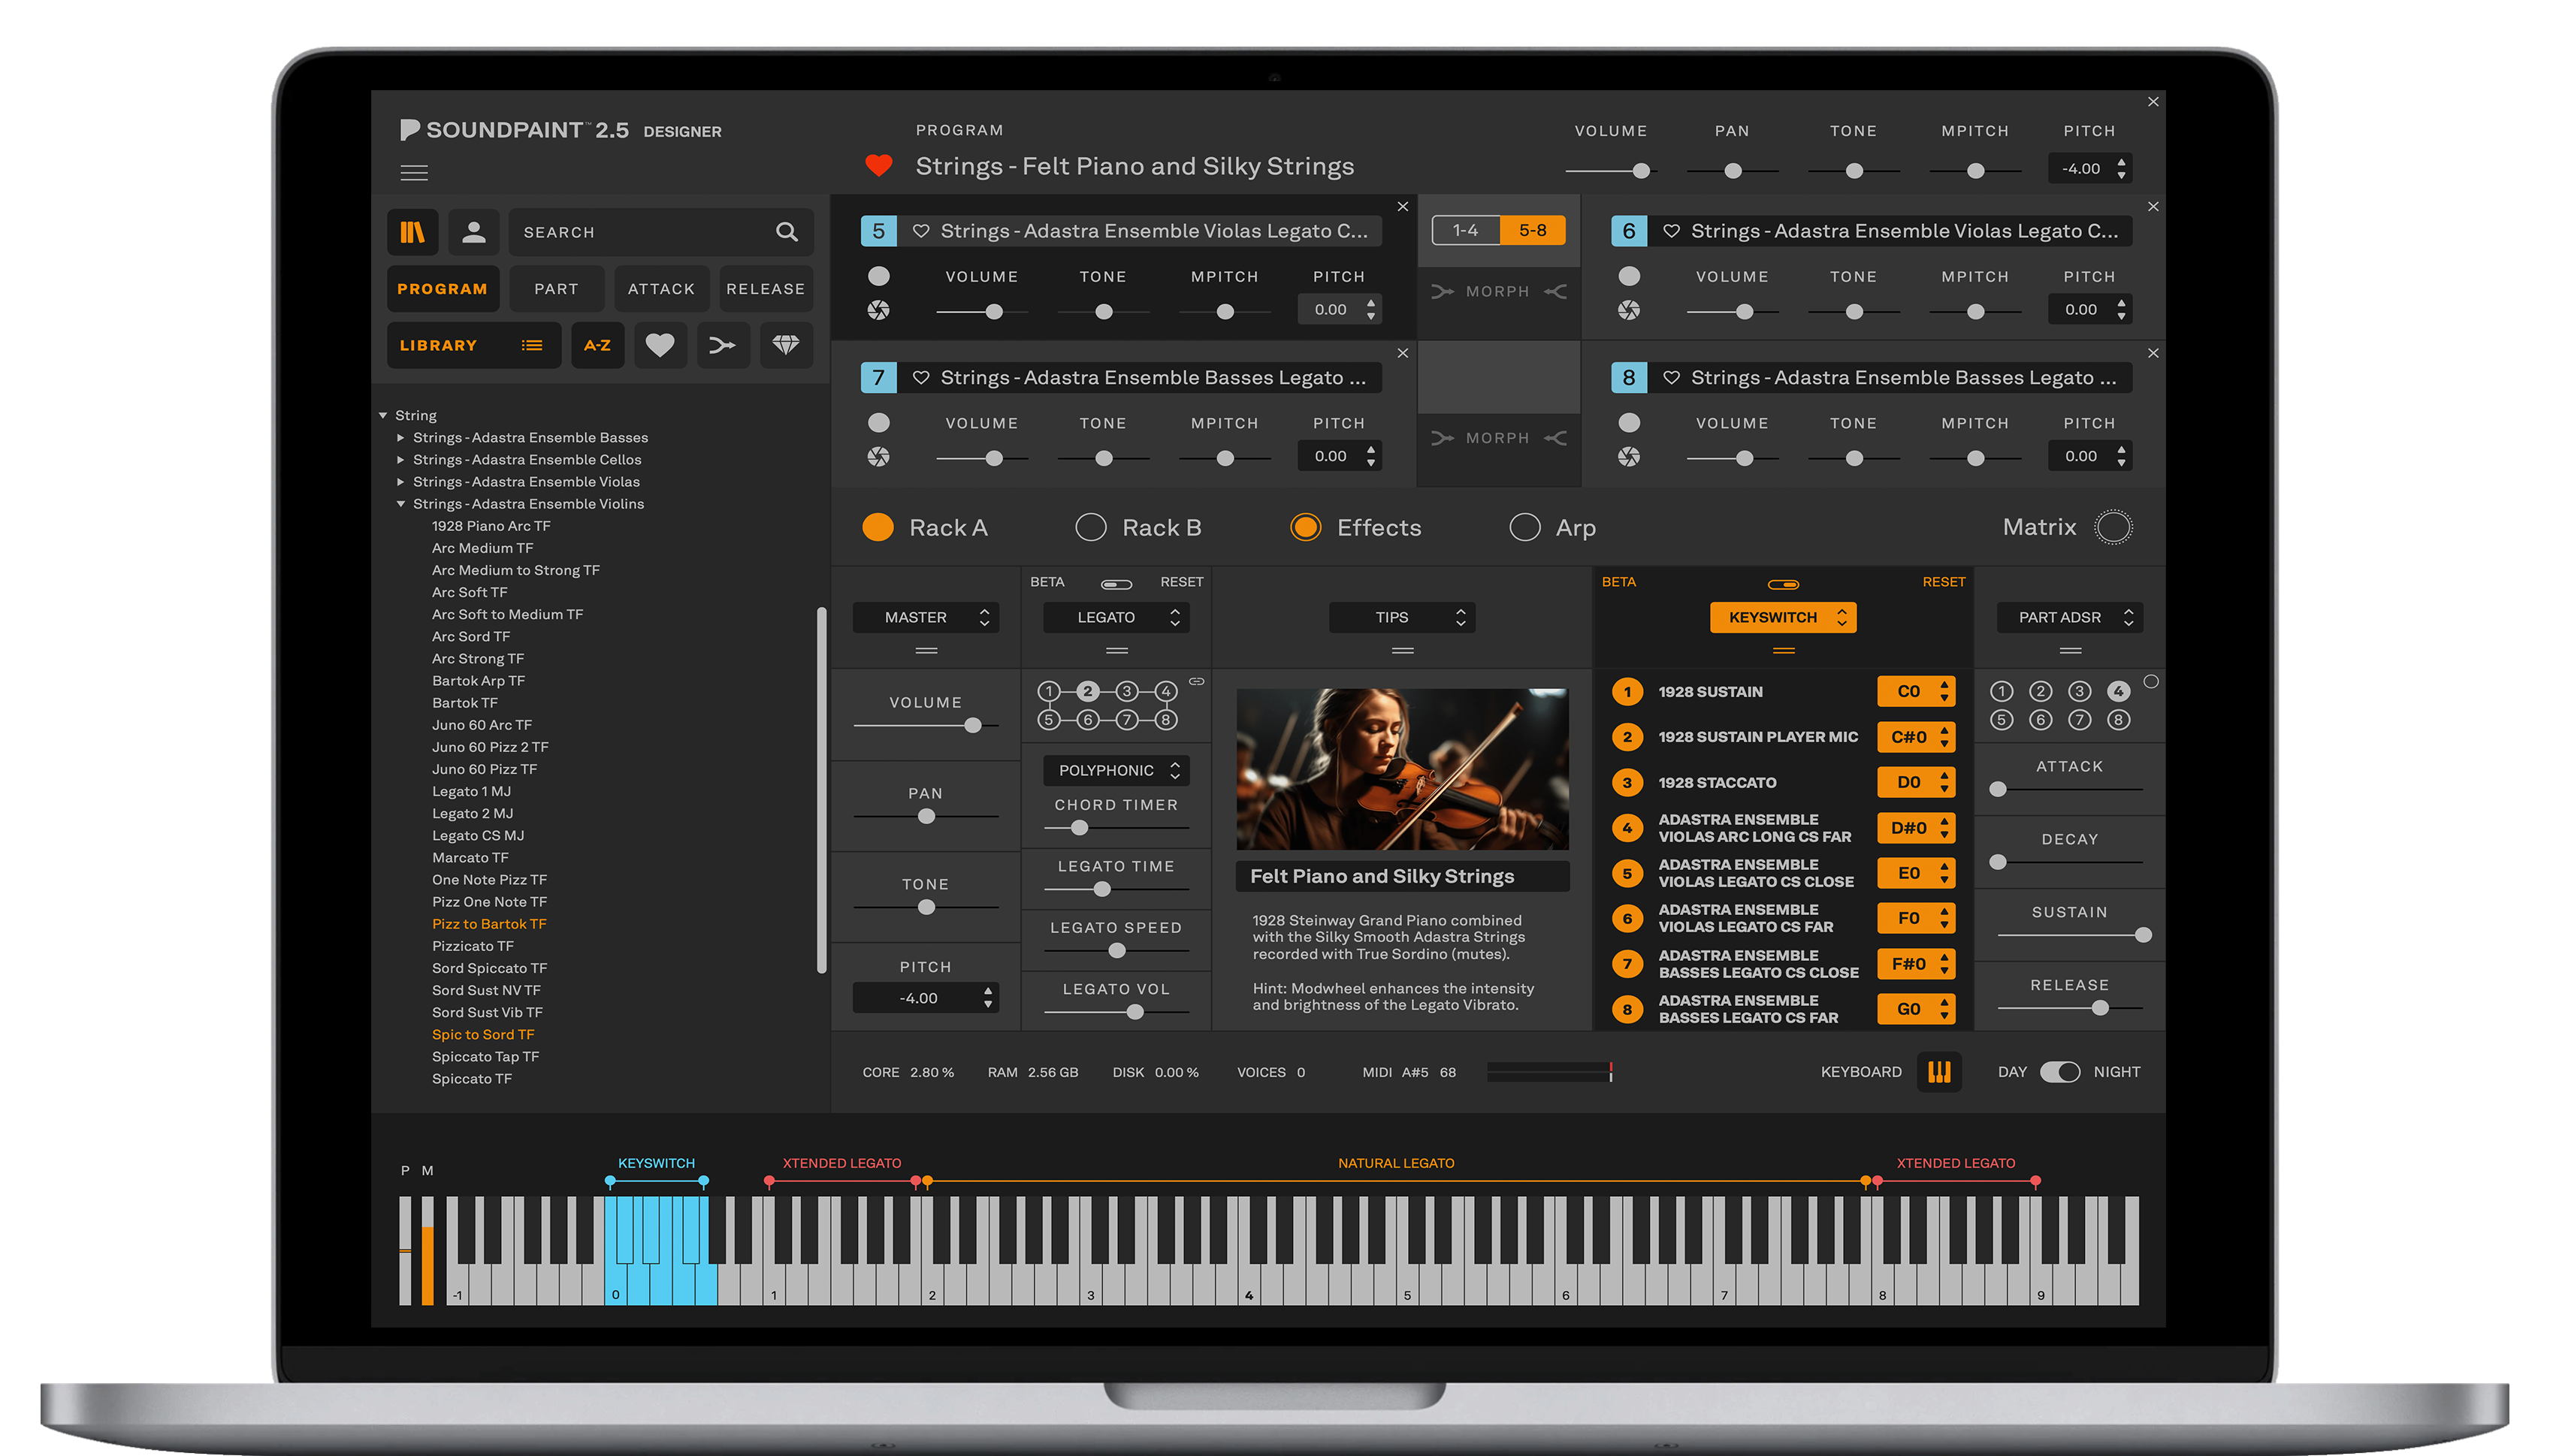Collapse the String tree category
This screenshot has height=1456, width=2550.
(x=383, y=416)
